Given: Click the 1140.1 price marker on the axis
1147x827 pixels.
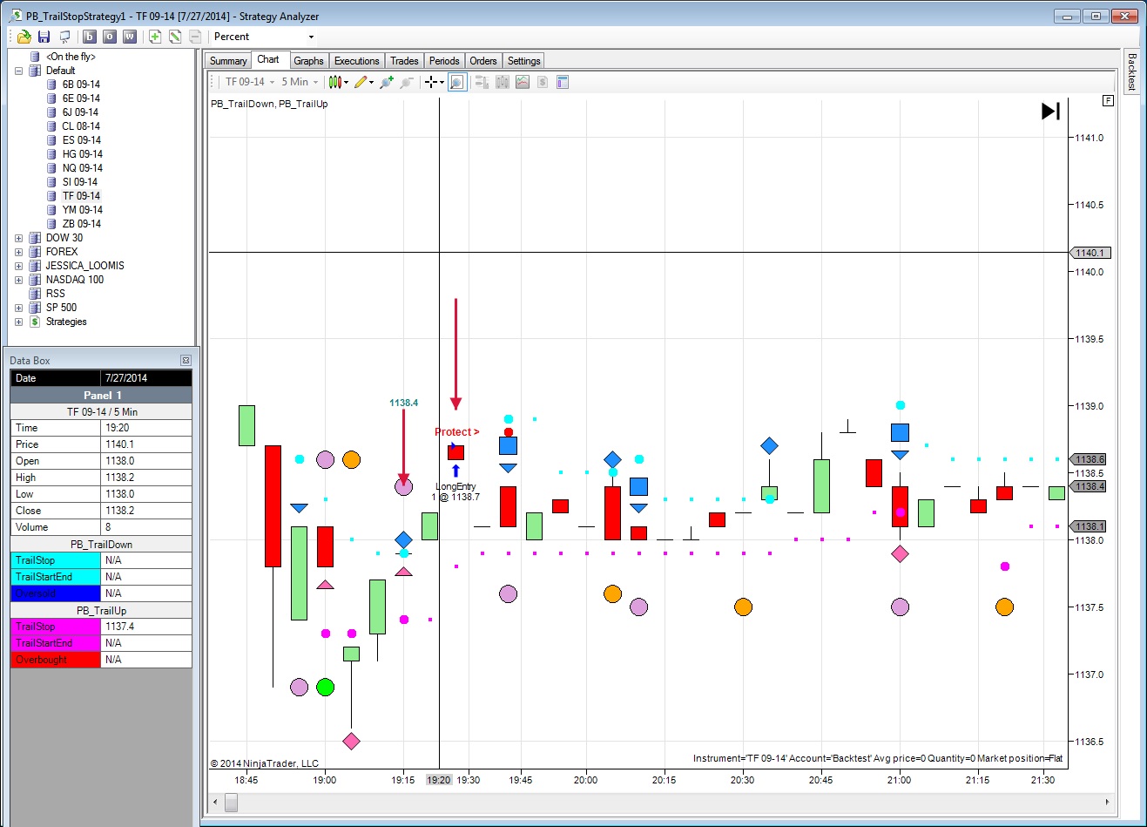Looking at the screenshot, I should point(1090,253).
